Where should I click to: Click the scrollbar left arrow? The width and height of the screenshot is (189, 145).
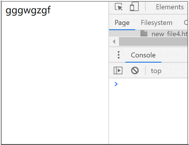[114, 41]
